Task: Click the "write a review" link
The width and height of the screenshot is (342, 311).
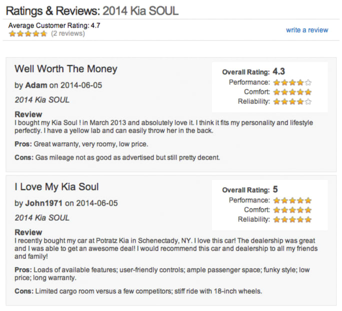Action: (x=307, y=30)
